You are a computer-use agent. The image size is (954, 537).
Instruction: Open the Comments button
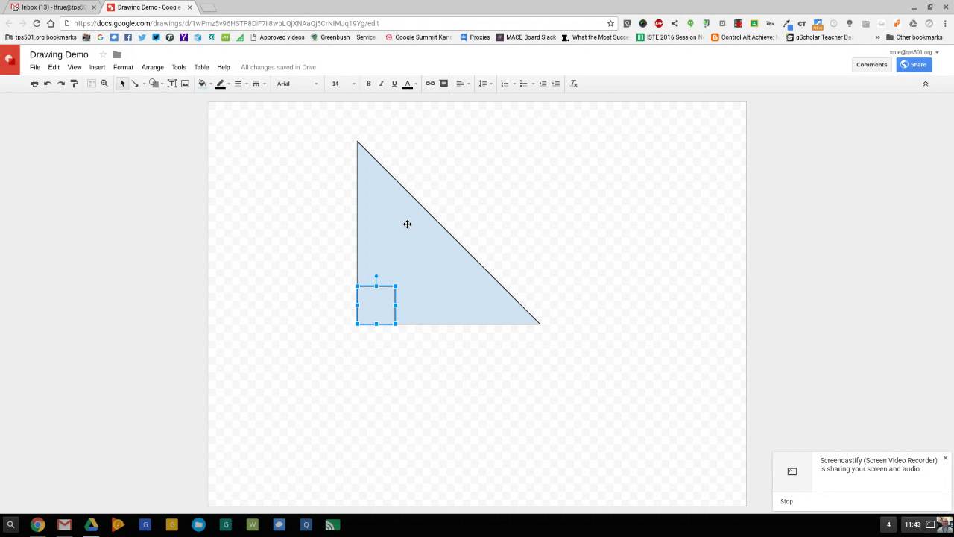(871, 64)
